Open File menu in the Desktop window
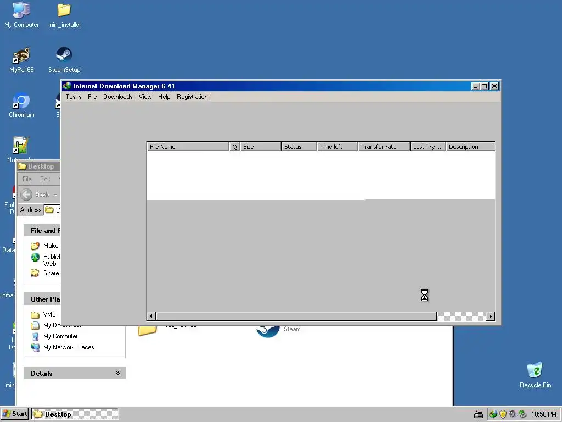This screenshot has width=562, height=422. tap(27, 179)
